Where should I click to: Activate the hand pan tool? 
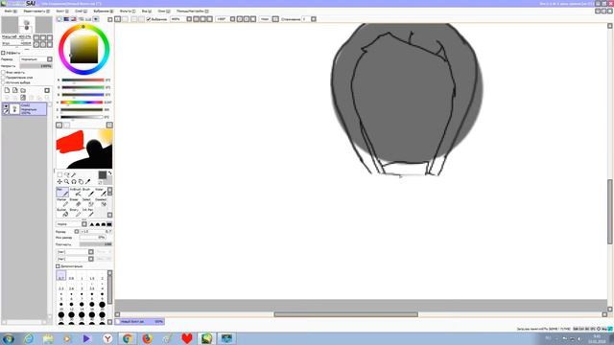tap(81, 181)
